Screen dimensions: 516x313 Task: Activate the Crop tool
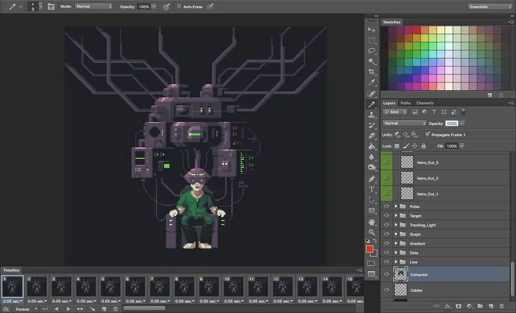(x=372, y=72)
